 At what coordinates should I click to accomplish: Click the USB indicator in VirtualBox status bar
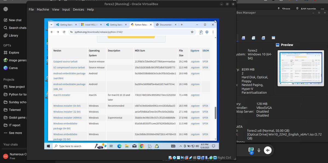click(191, 158)
